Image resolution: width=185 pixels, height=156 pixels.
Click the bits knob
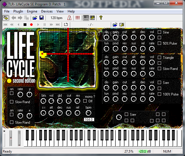pyautogui.click(x=43, y=101)
